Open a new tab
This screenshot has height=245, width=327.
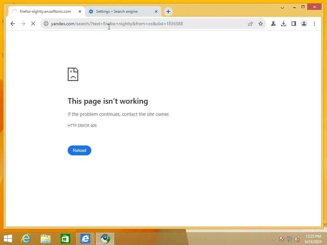pos(168,11)
